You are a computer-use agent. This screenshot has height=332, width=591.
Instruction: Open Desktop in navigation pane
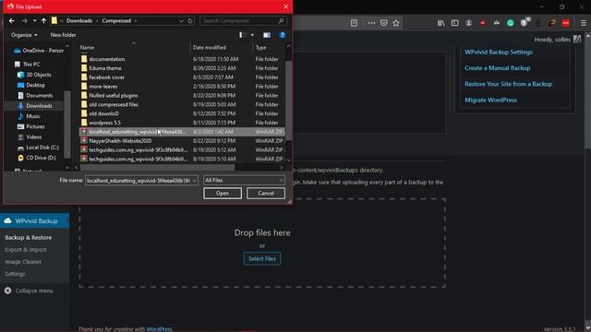point(31,85)
